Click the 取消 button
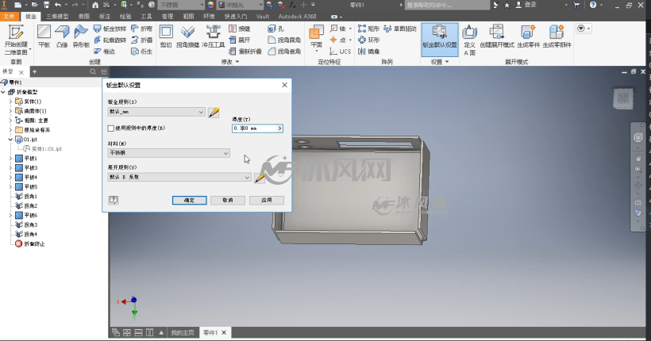 coord(228,201)
